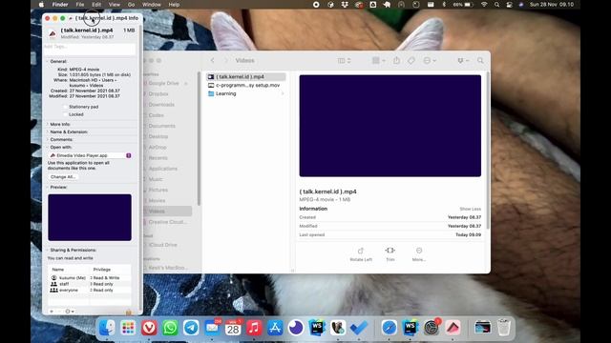Image resolution: width=611 pixels, height=343 pixels.
Task: Open Telegram from the Dock
Action: (191, 328)
